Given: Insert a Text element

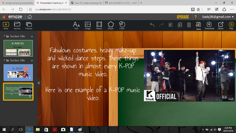Looking at the screenshot, I should (x=76, y=25).
